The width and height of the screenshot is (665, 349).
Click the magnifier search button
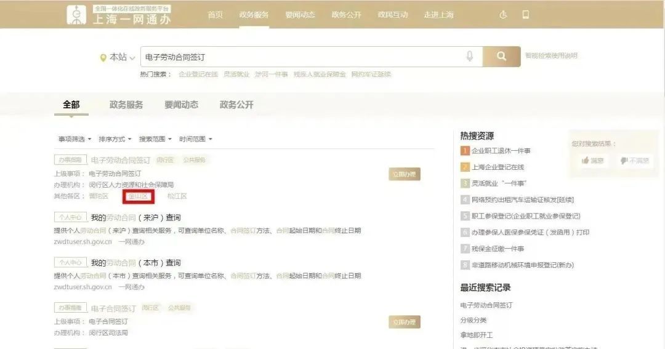point(501,57)
